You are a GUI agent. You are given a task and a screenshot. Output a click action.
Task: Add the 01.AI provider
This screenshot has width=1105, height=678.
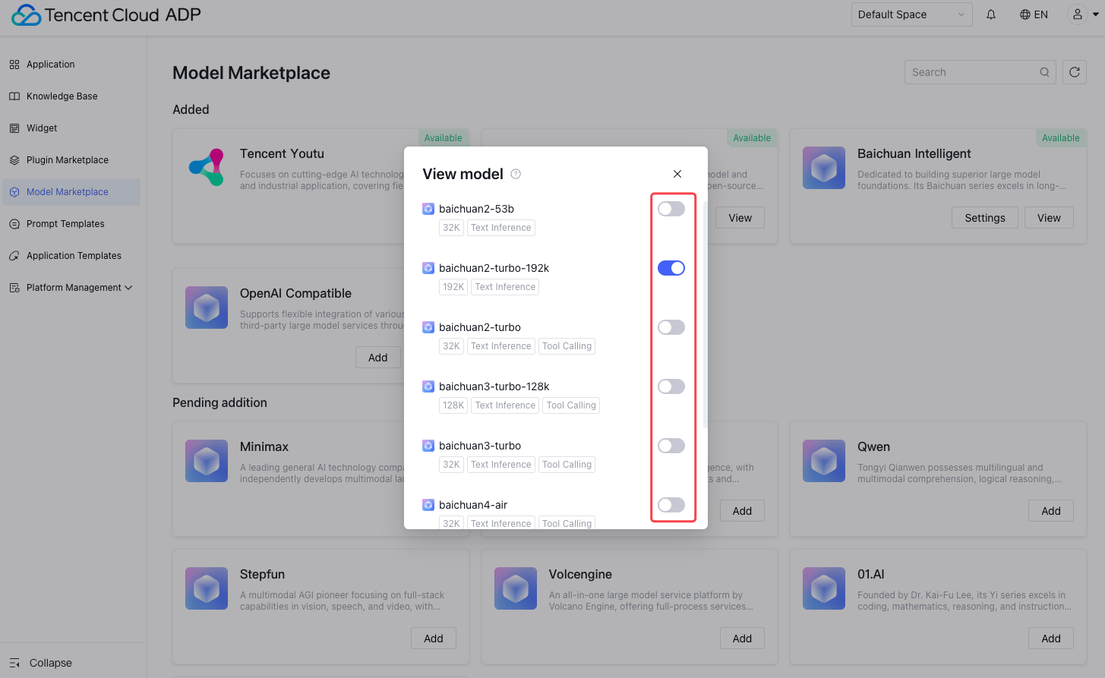coord(1051,639)
